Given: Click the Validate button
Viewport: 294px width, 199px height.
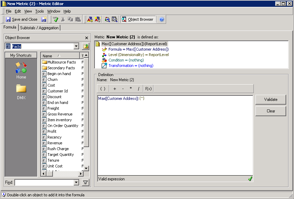Looking at the screenshot, I should point(270,99).
